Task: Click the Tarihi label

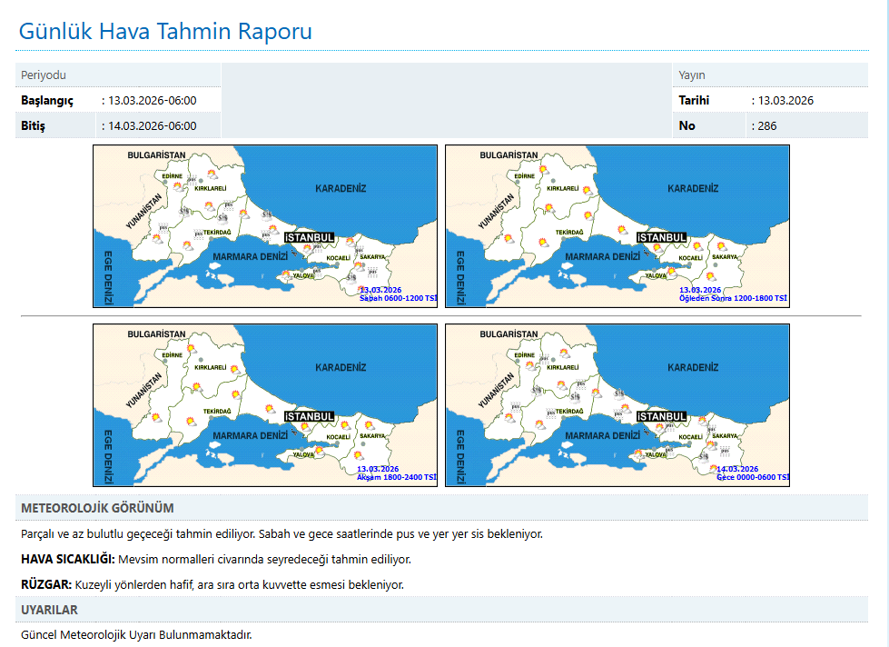Action: [694, 101]
